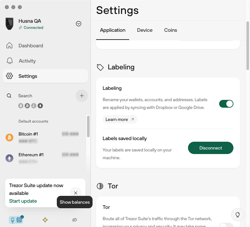Click the Default accounts heading
This screenshot has height=227, width=250.
[33, 121]
